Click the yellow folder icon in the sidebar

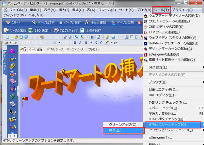(13, 119)
